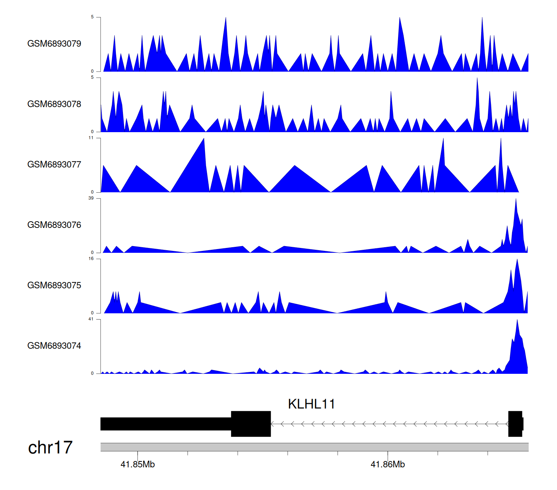Click the chr17 chromosome label

tap(50, 447)
